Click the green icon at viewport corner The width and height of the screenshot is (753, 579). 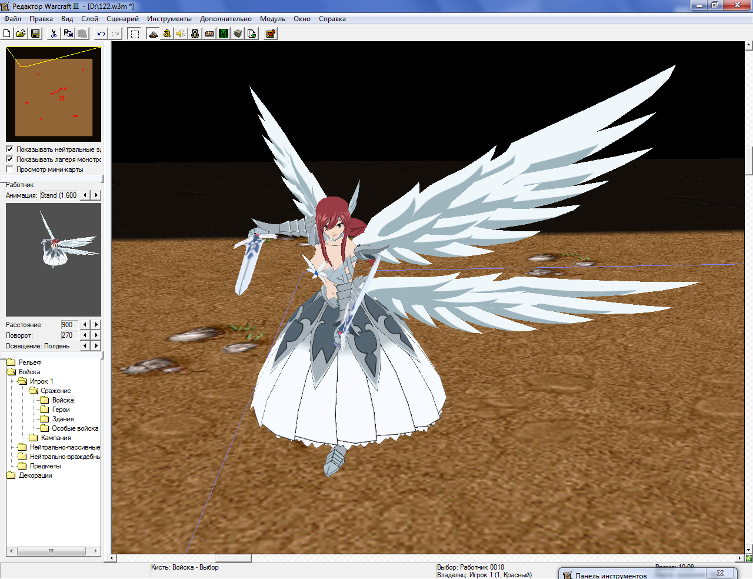[748, 558]
